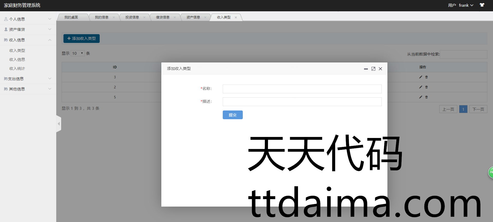Click the skin theme shirt icon
493x222 pixels.
click(x=482, y=5)
